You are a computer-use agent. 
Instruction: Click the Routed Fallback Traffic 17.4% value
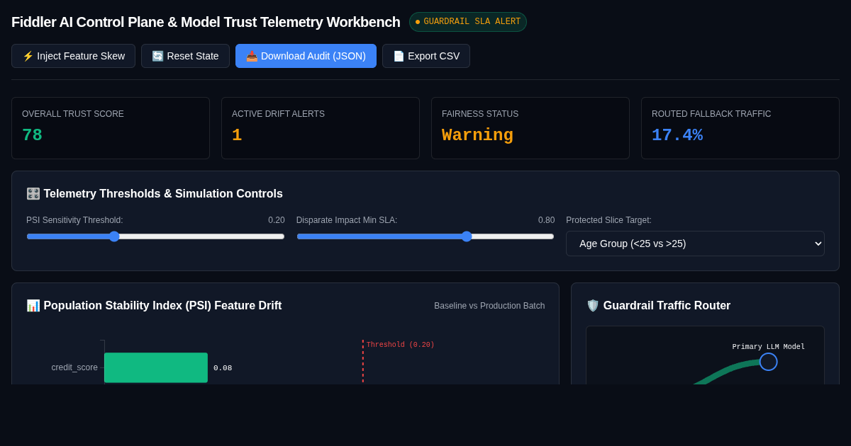coord(677,135)
